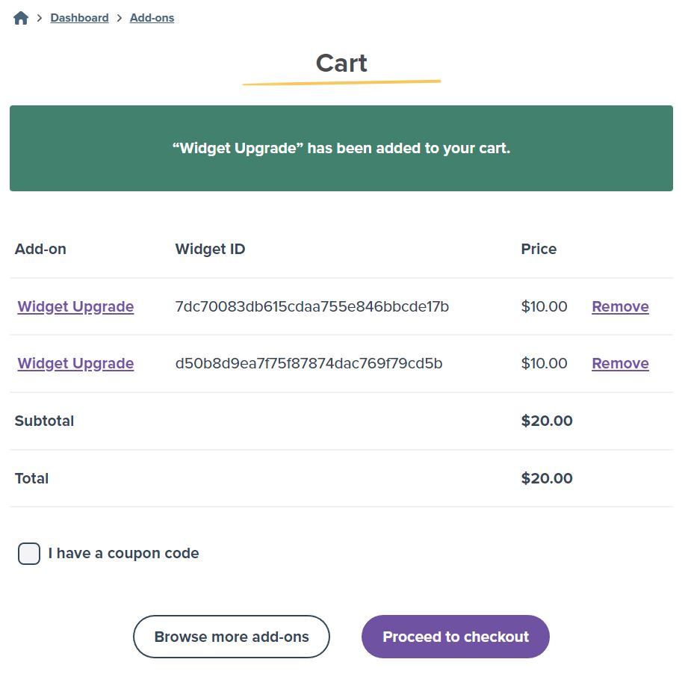Open the Widget Upgrade link for widget d50b8d9e…
This screenshot has width=691, height=674.
(75, 363)
